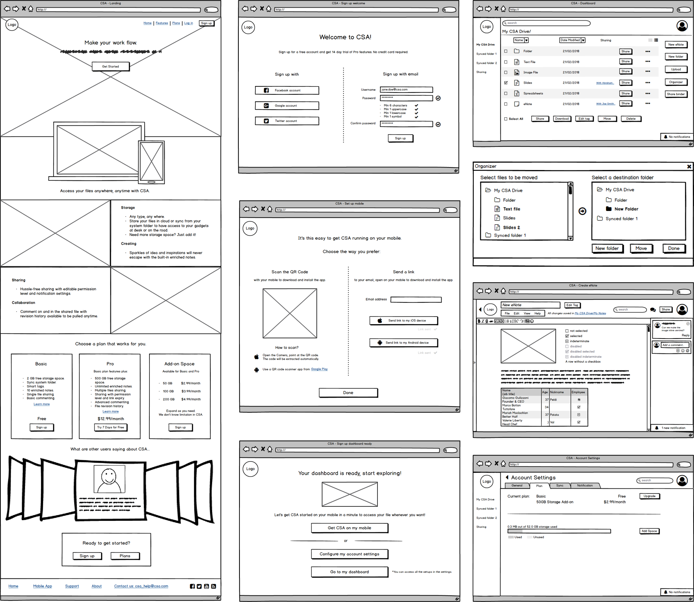Click Username field in Sign up with email
This screenshot has height=602, width=694.
point(406,90)
